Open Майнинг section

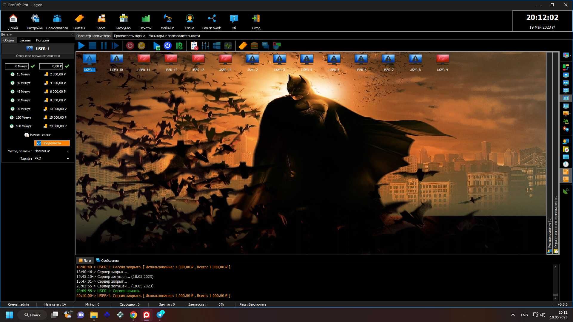(167, 22)
